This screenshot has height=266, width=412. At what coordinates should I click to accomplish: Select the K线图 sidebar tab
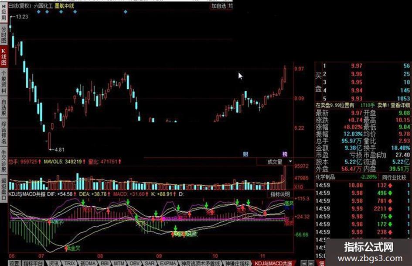tap(3, 57)
